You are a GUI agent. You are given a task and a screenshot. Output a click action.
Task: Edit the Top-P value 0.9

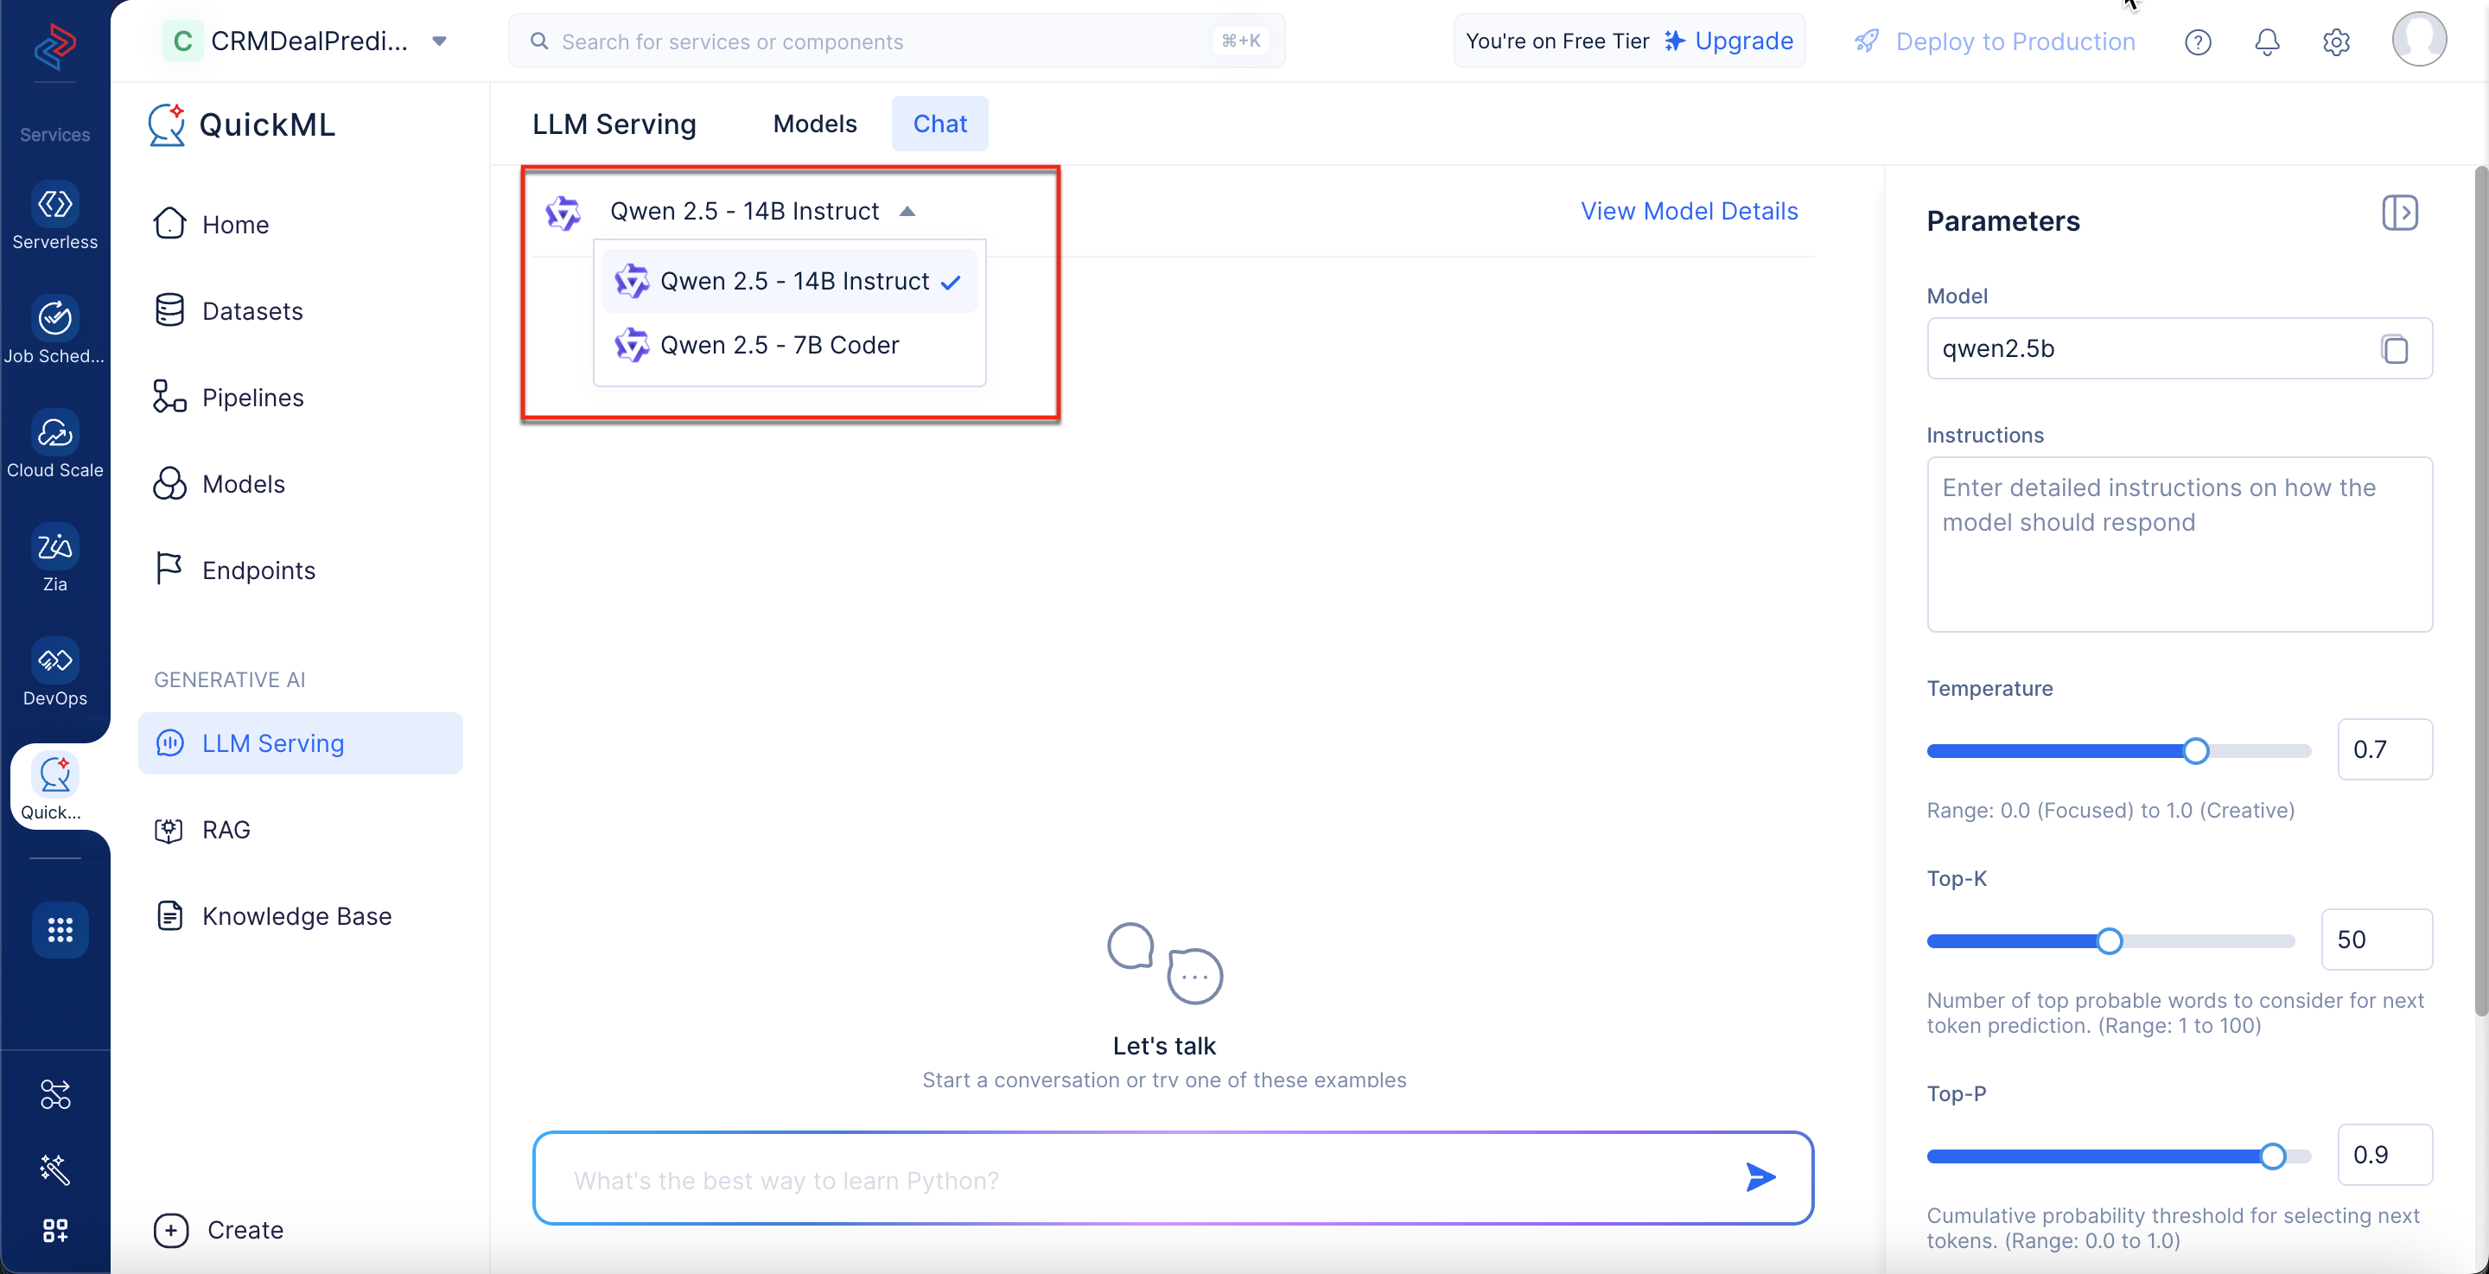tap(2384, 1154)
